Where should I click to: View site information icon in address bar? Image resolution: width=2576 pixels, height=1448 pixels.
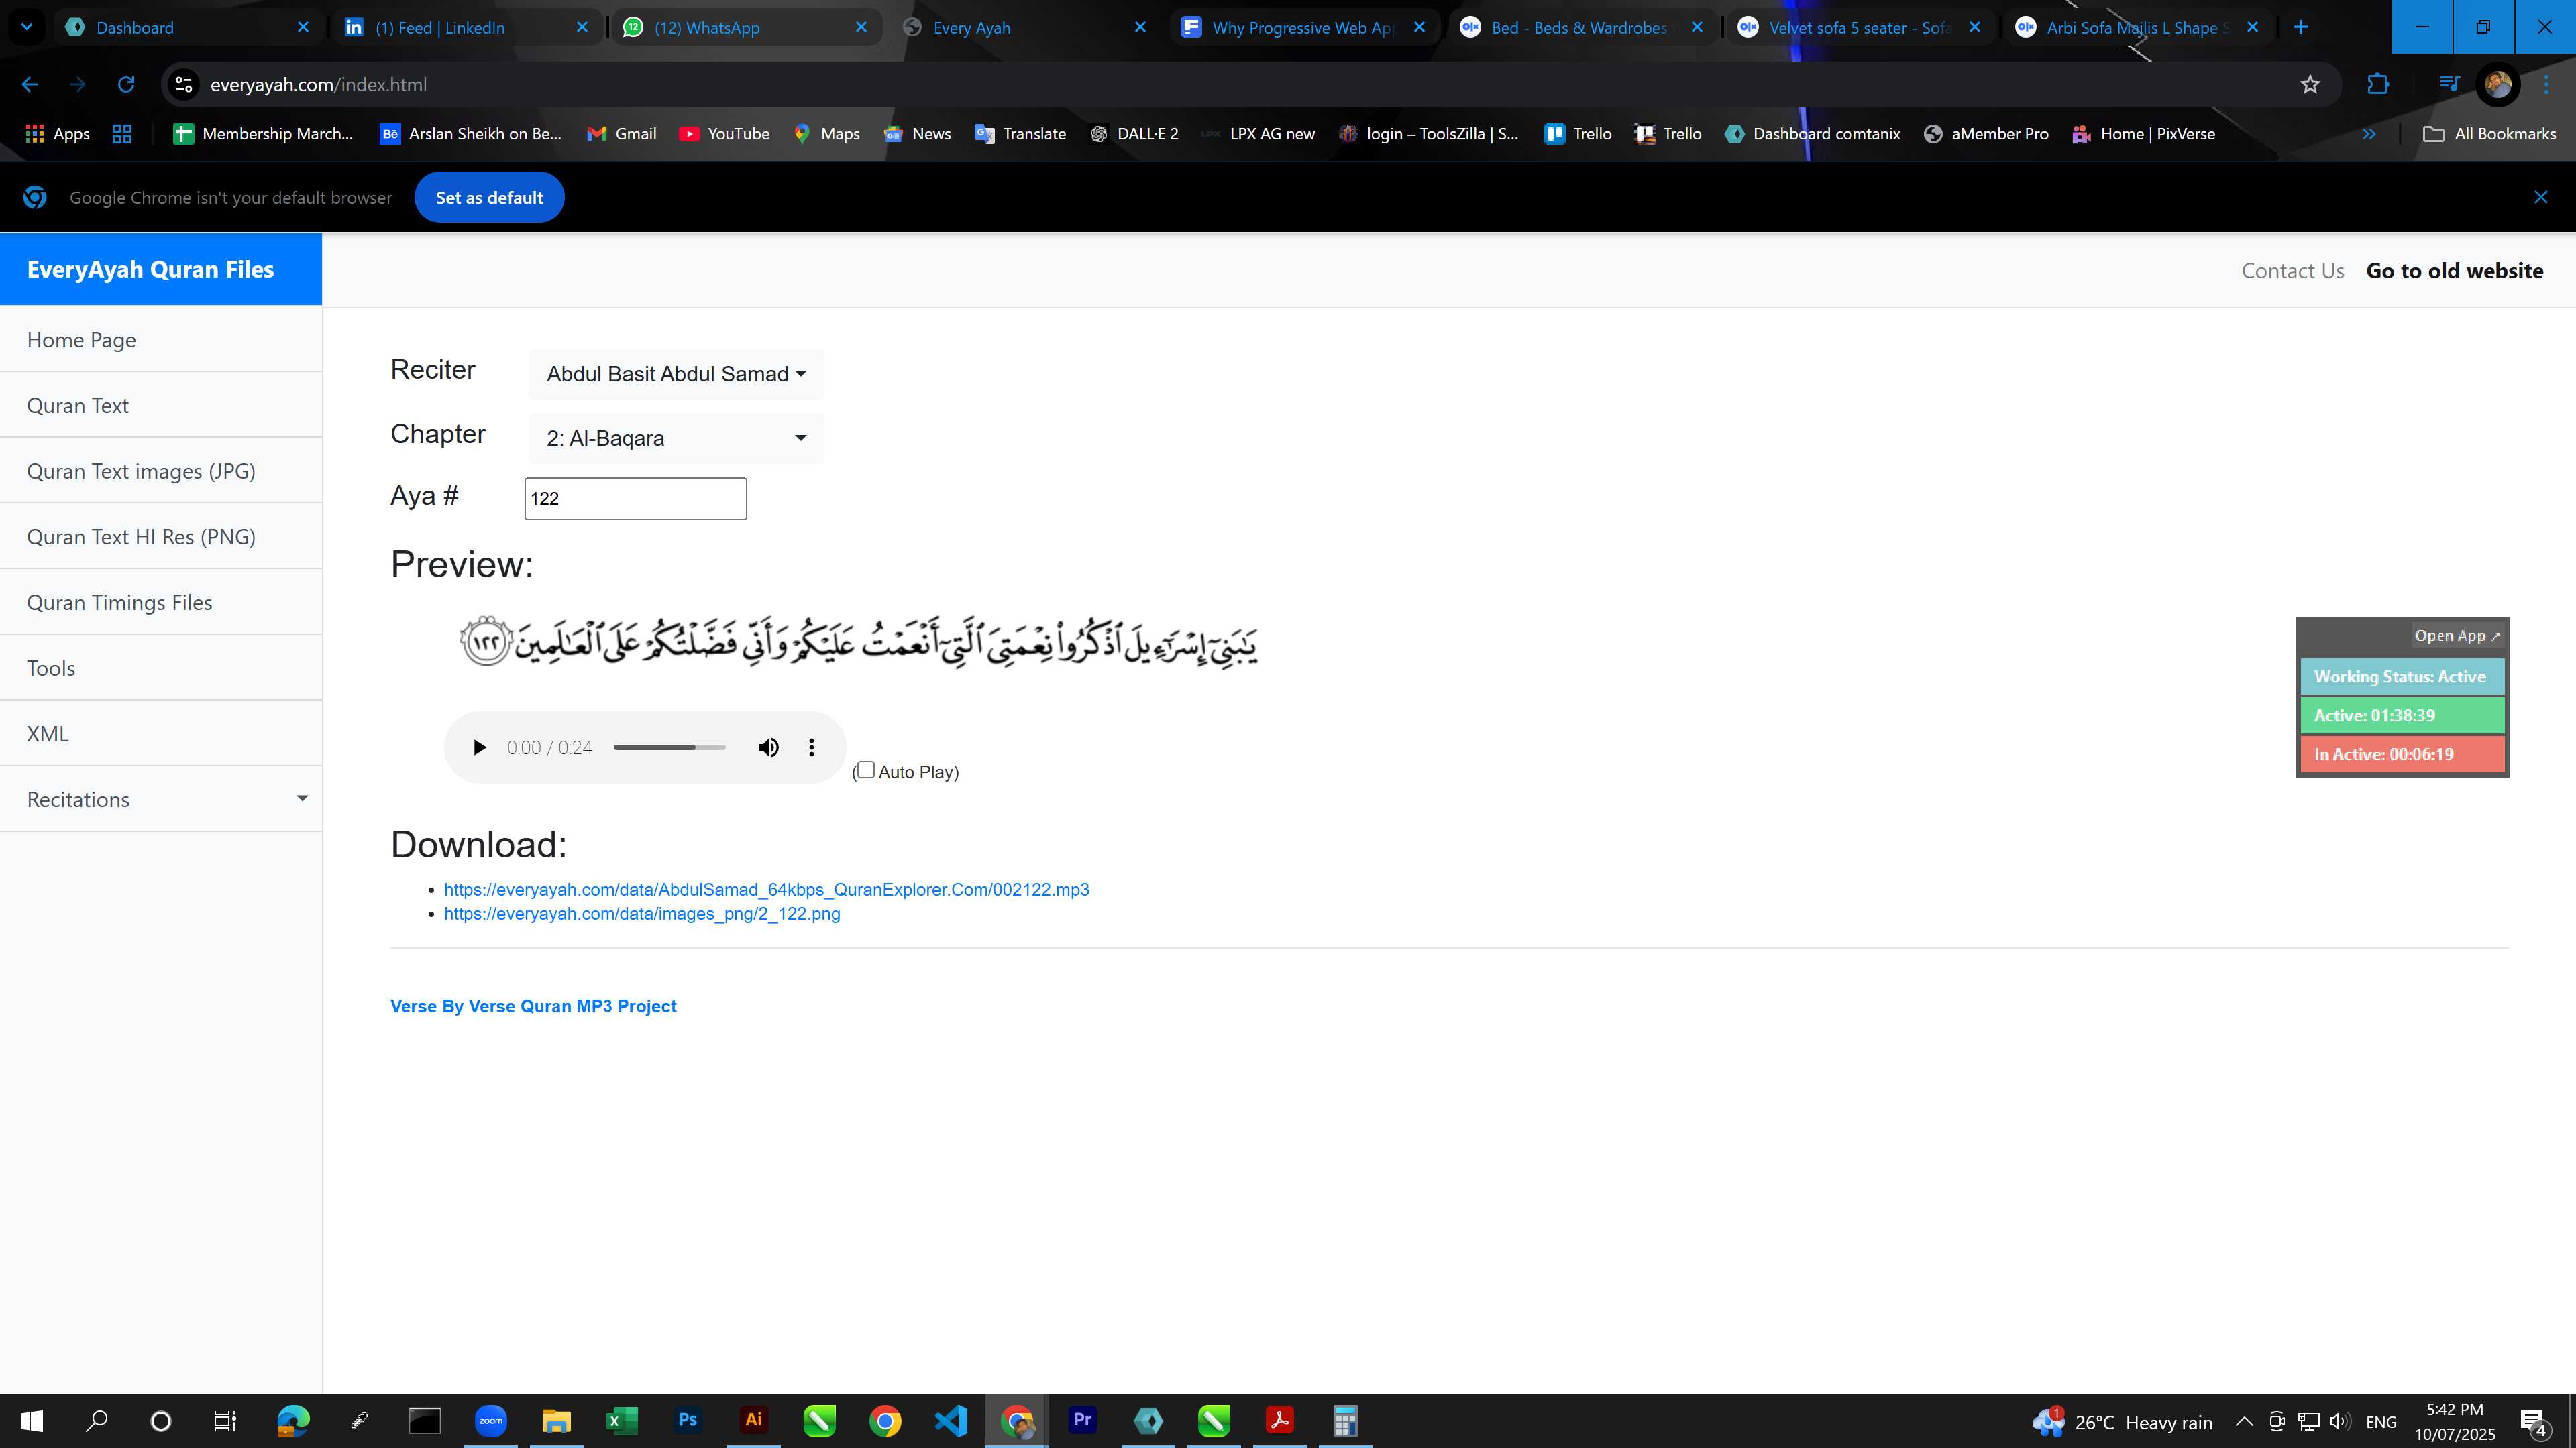pyautogui.click(x=183, y=85)
